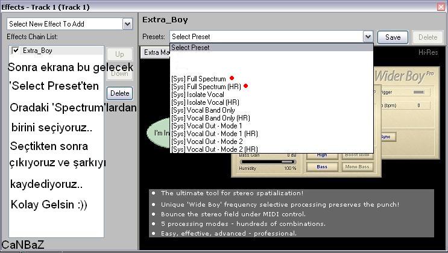Click the greyed Delete preset button
This screenshot has height=253, width=448.
[427, 37]
